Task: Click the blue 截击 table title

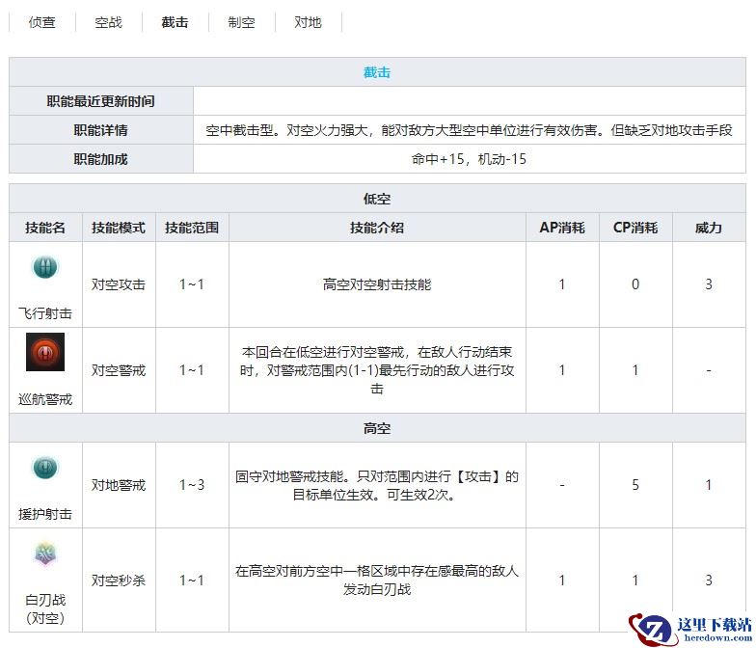Action: 377,72
